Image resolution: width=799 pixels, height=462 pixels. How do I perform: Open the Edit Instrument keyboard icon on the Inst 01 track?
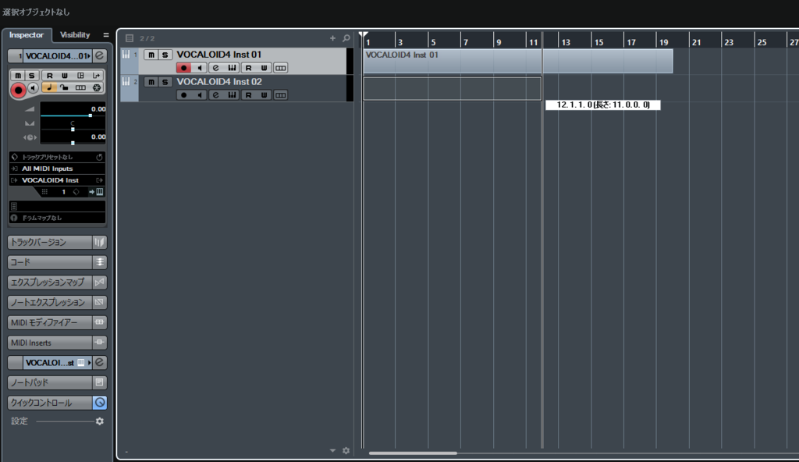(x=232, y=68)
